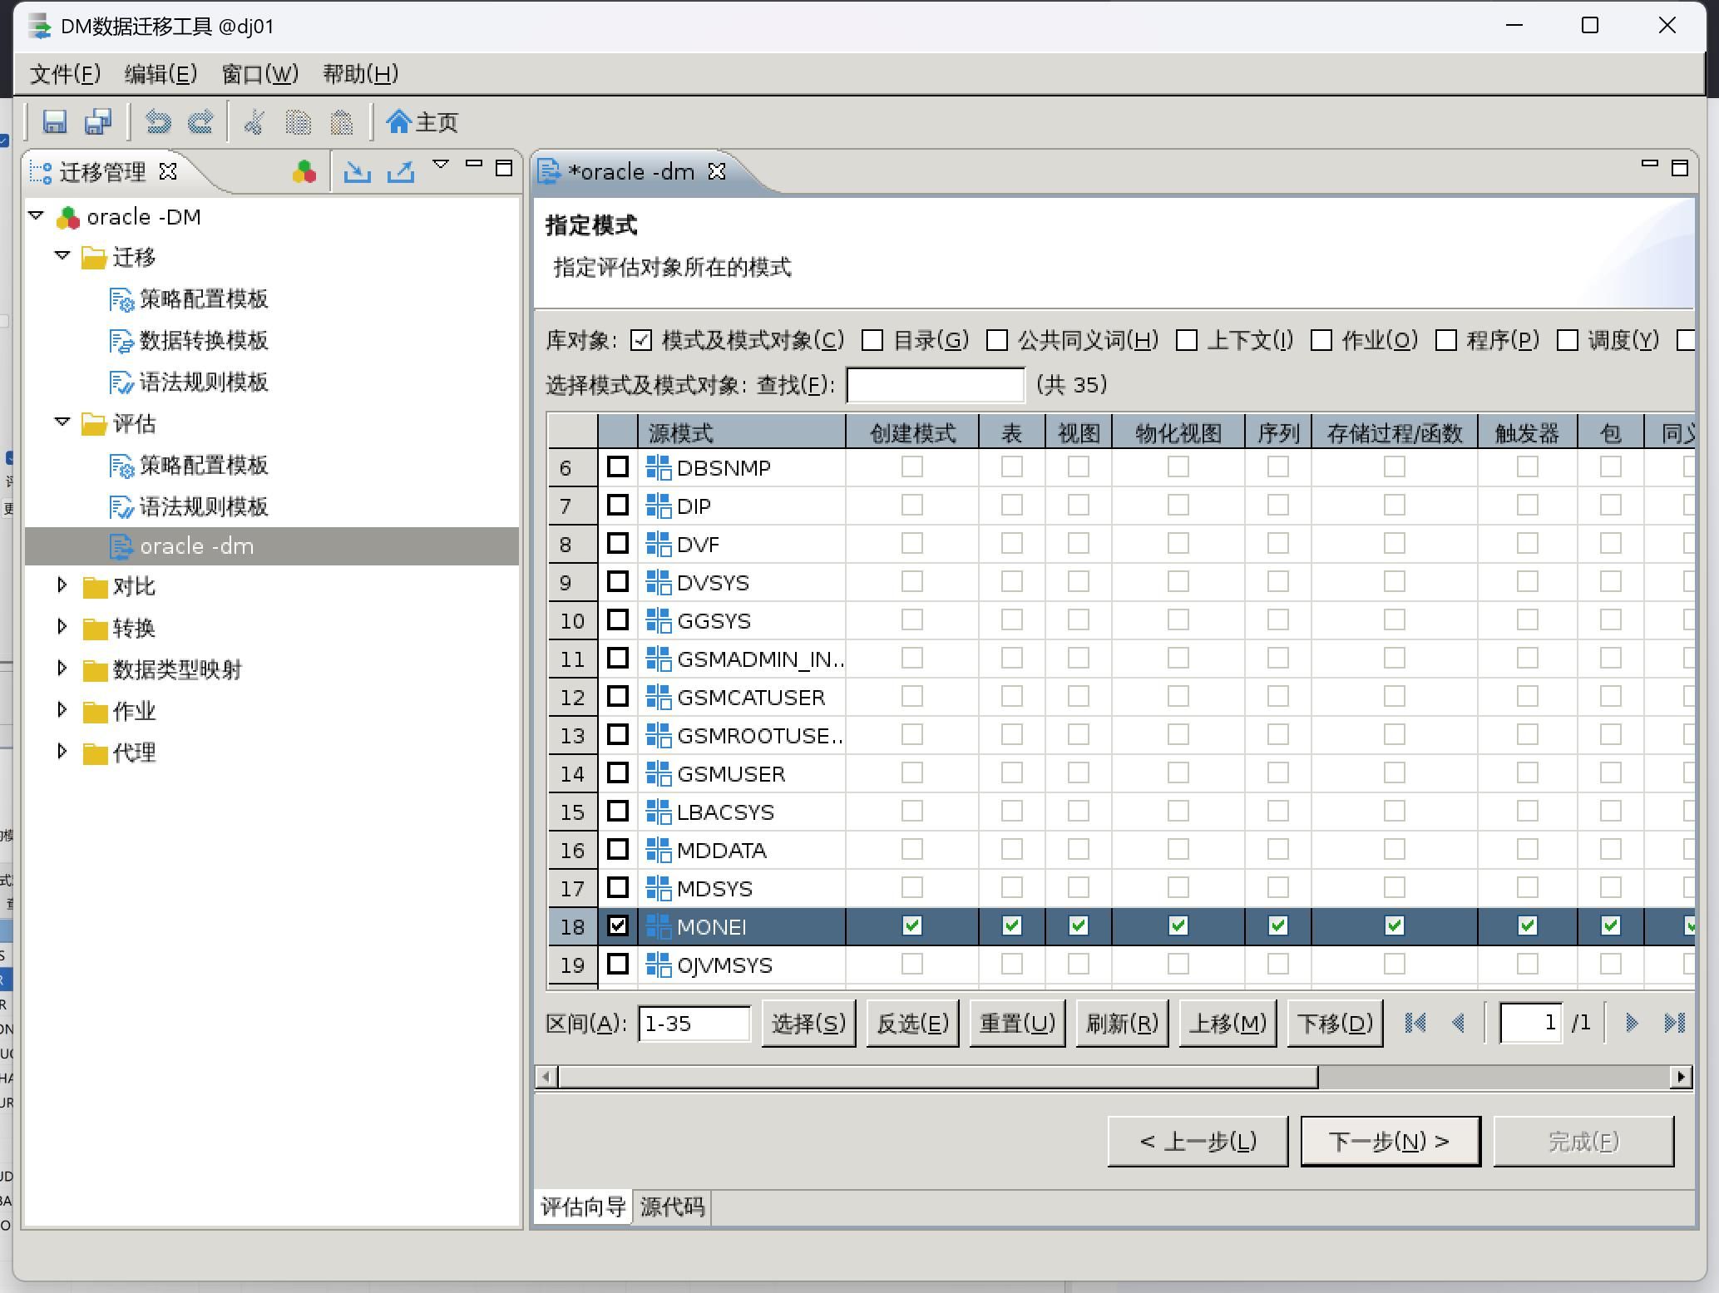The height and width of the screenshot is (1293, 1719).
Task: Jump to last page arrow icon
Action: pyautogui.click(x=1674, y=1023)
